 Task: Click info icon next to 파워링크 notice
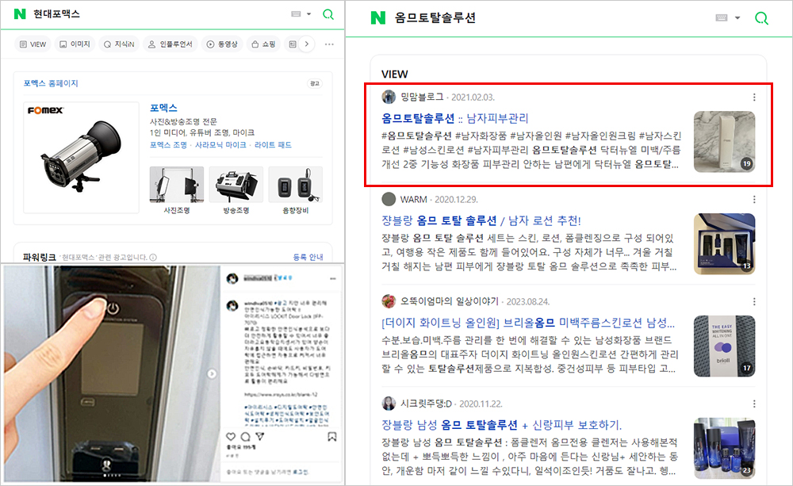tap(153, 258)
